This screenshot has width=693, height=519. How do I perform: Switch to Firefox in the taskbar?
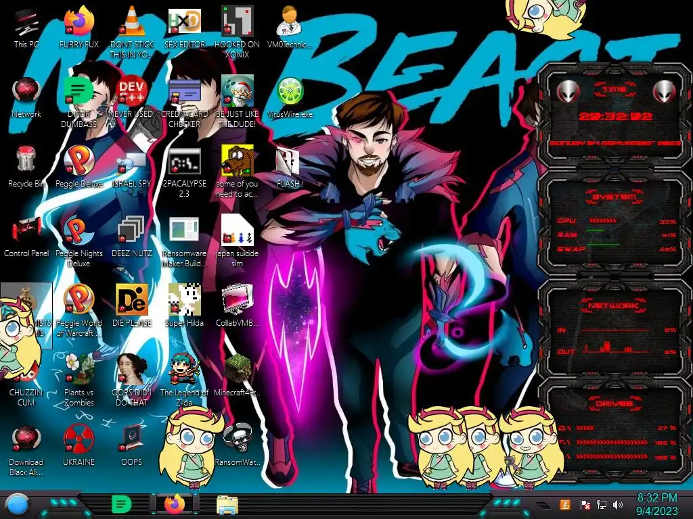[175, 504]
